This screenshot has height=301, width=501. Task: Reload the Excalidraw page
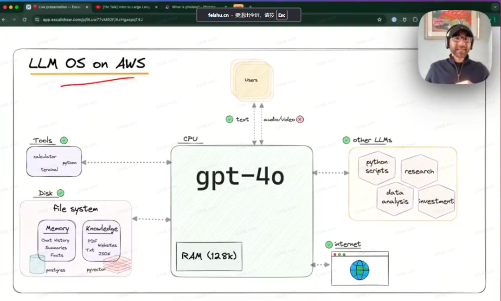[24, 19]
